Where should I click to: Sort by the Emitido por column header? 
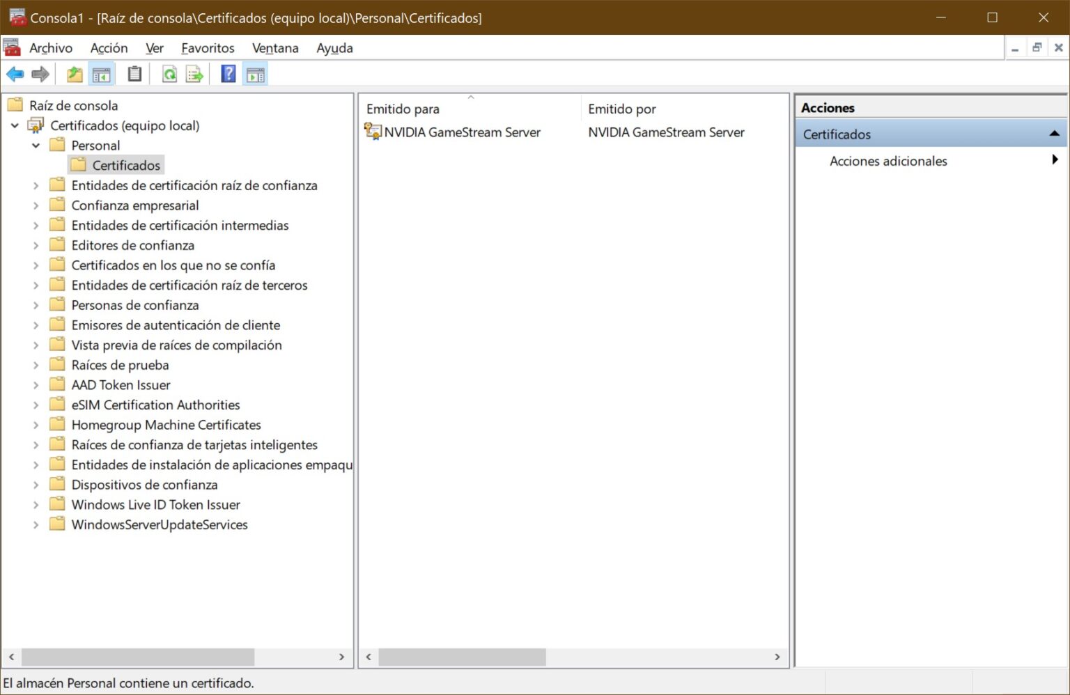[684, 109]
